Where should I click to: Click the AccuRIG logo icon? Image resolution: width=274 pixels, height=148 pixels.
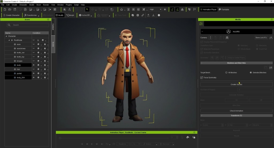[x=229, y=32]
